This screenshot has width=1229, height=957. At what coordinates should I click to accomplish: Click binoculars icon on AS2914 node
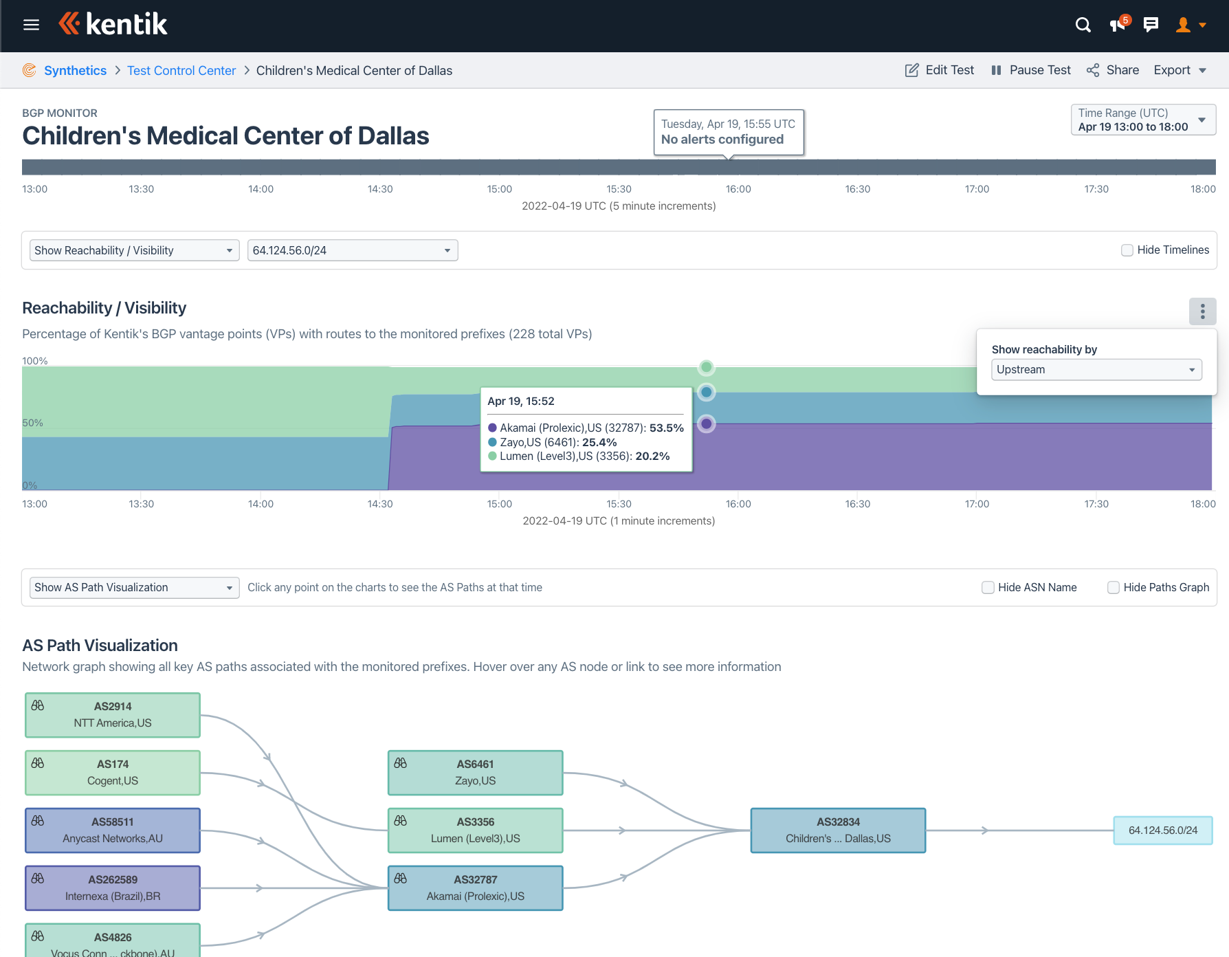[x=38, y=705]
